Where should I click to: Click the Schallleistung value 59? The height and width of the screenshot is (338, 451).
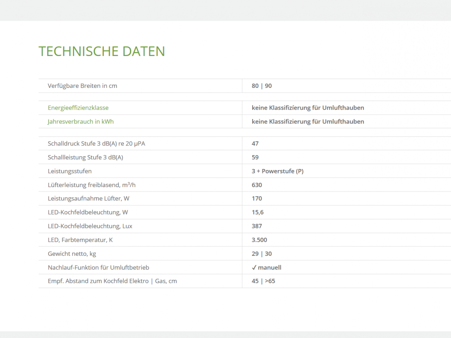255,157
